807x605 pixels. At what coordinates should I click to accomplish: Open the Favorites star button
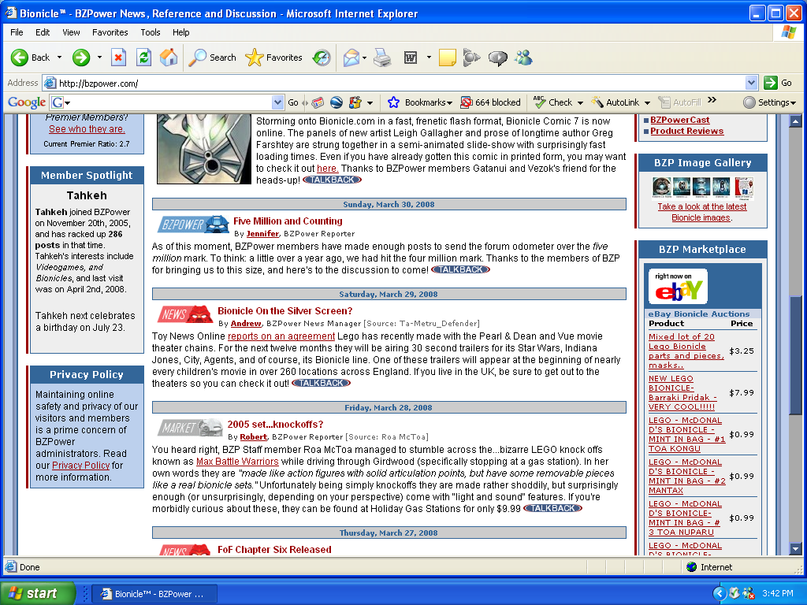273,58
